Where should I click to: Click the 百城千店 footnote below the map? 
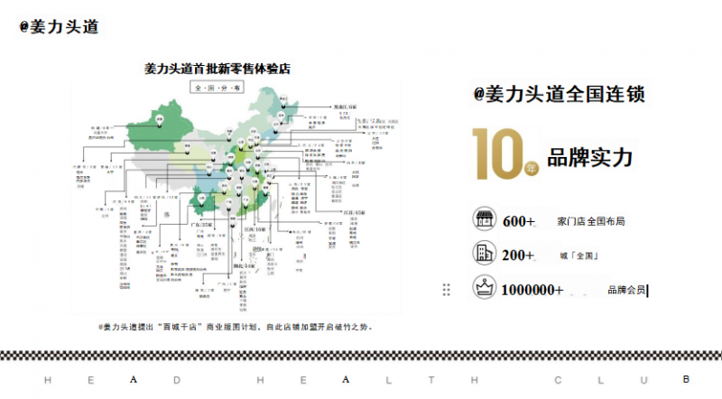click(x=235, y=327)
